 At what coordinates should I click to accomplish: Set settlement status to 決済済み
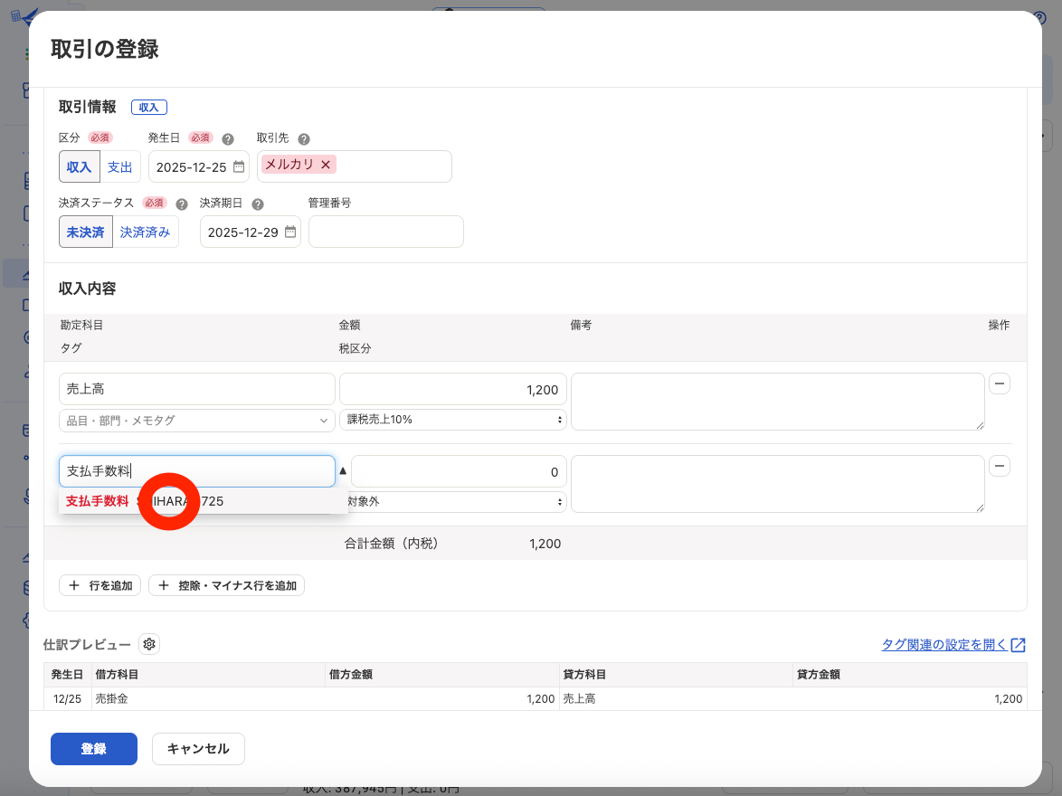(x=146, y=232)
